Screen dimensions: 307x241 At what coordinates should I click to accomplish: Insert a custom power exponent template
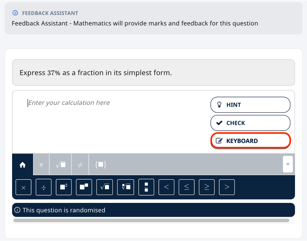84,187
